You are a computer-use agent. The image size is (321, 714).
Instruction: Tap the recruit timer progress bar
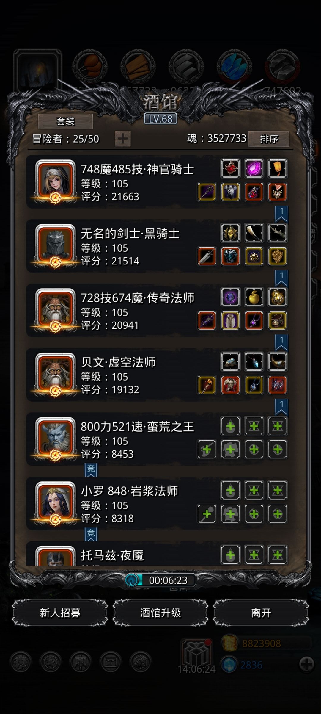point(160,580)
